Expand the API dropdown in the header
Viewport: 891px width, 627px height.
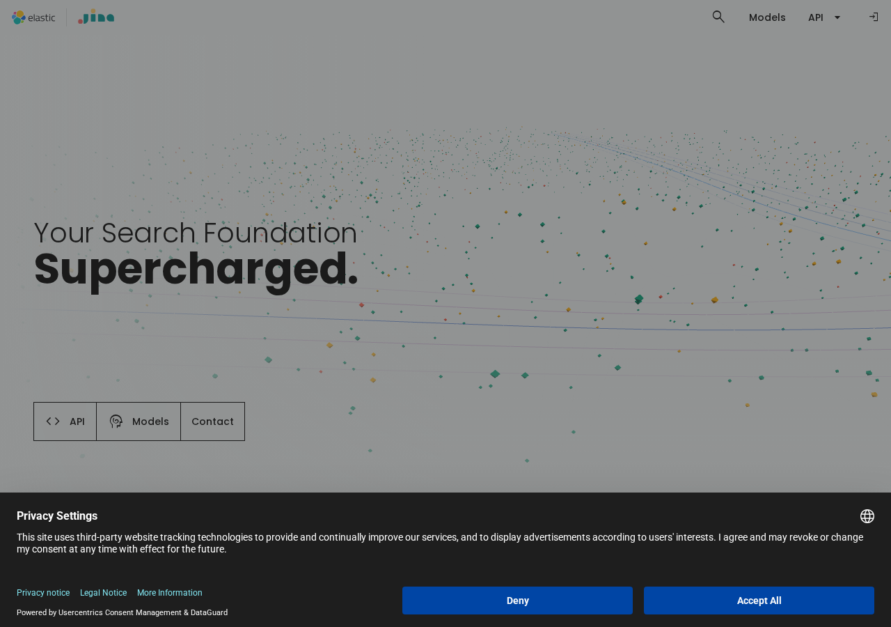coord(825,17)
